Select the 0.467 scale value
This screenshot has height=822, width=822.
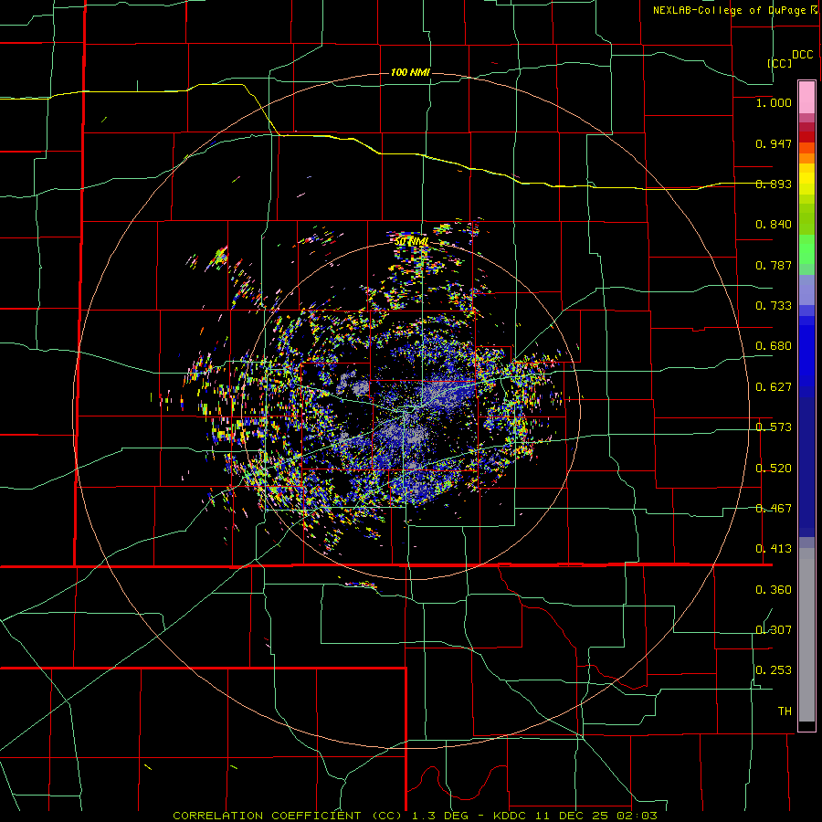(774, 509)
